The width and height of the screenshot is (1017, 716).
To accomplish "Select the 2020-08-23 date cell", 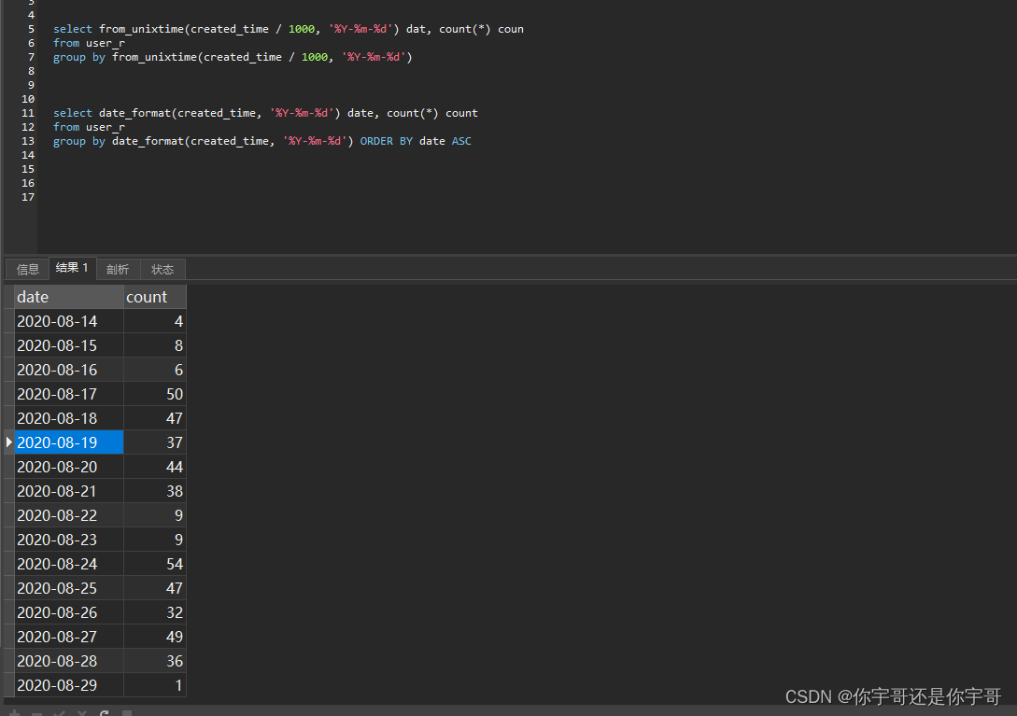I will click(69, 540).
